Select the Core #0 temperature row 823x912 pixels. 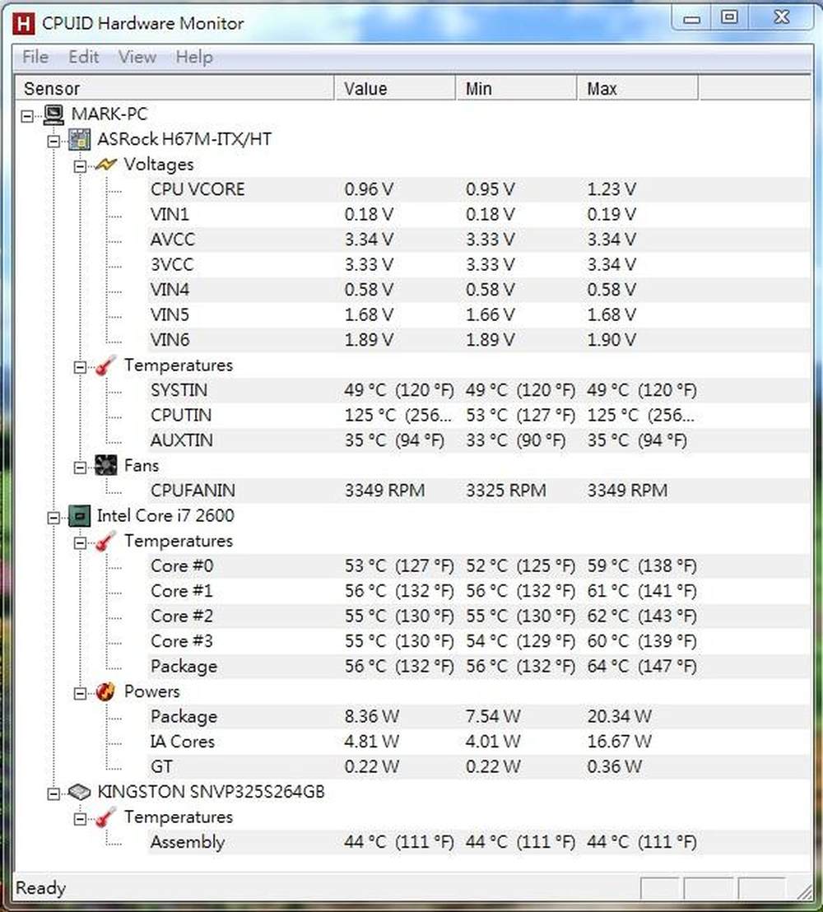click(479, 566)
